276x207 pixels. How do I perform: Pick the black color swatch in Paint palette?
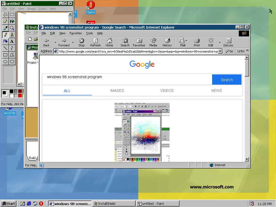click(x=11, y=91)
